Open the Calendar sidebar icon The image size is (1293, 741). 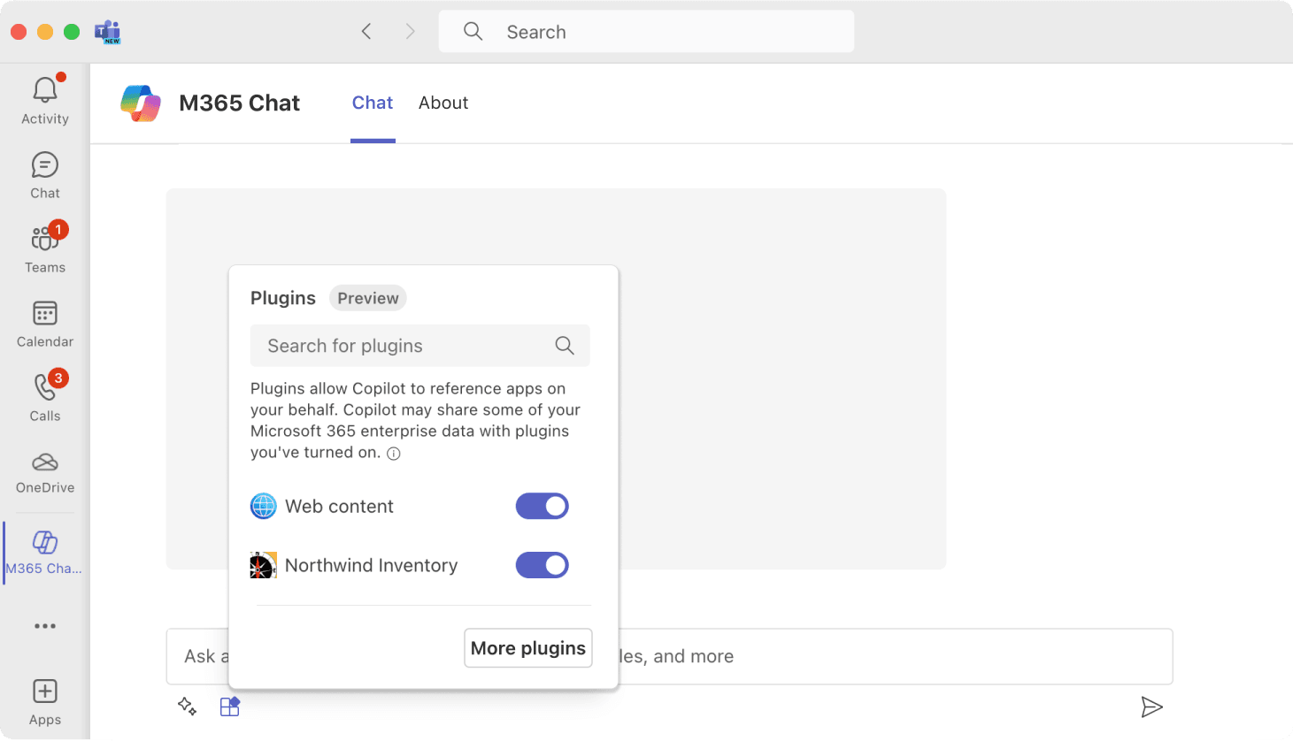(x=44, y=314)
